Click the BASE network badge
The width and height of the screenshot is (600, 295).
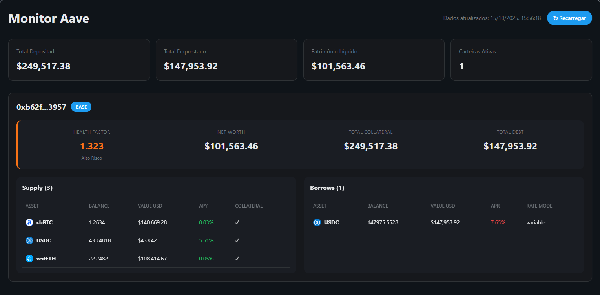(81, 107)
